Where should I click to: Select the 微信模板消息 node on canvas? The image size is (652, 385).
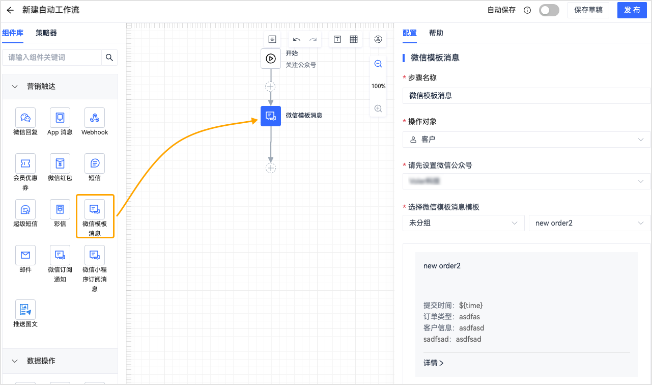tap(271, 116)
